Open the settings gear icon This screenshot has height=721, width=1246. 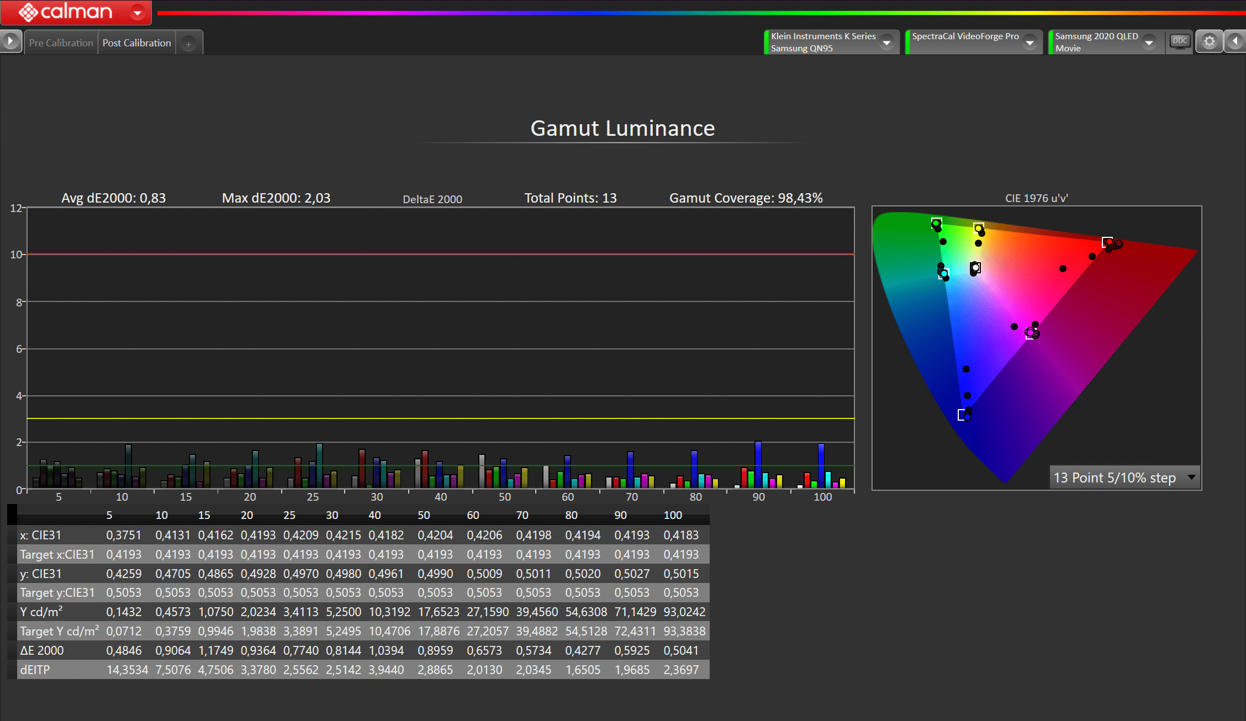[1209, 41]
